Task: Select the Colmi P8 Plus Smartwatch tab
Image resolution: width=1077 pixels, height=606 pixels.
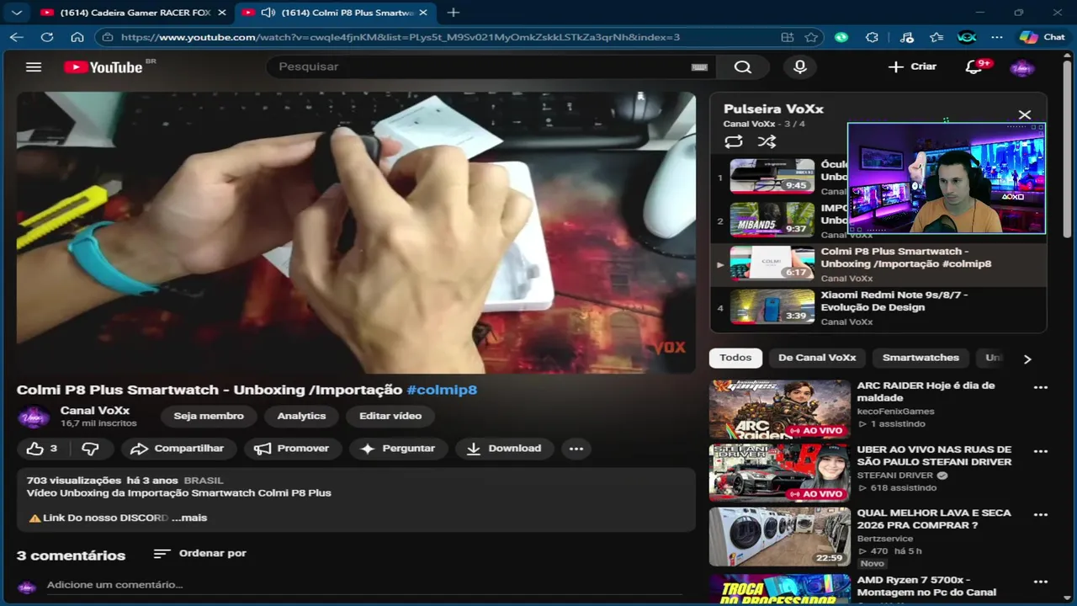Action: [347, 13]
